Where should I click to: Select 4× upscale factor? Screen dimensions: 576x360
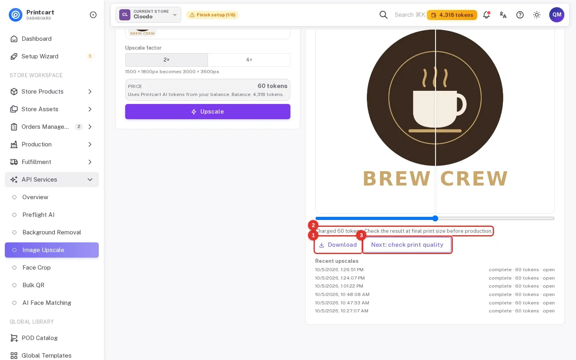(x=249, y=60)
